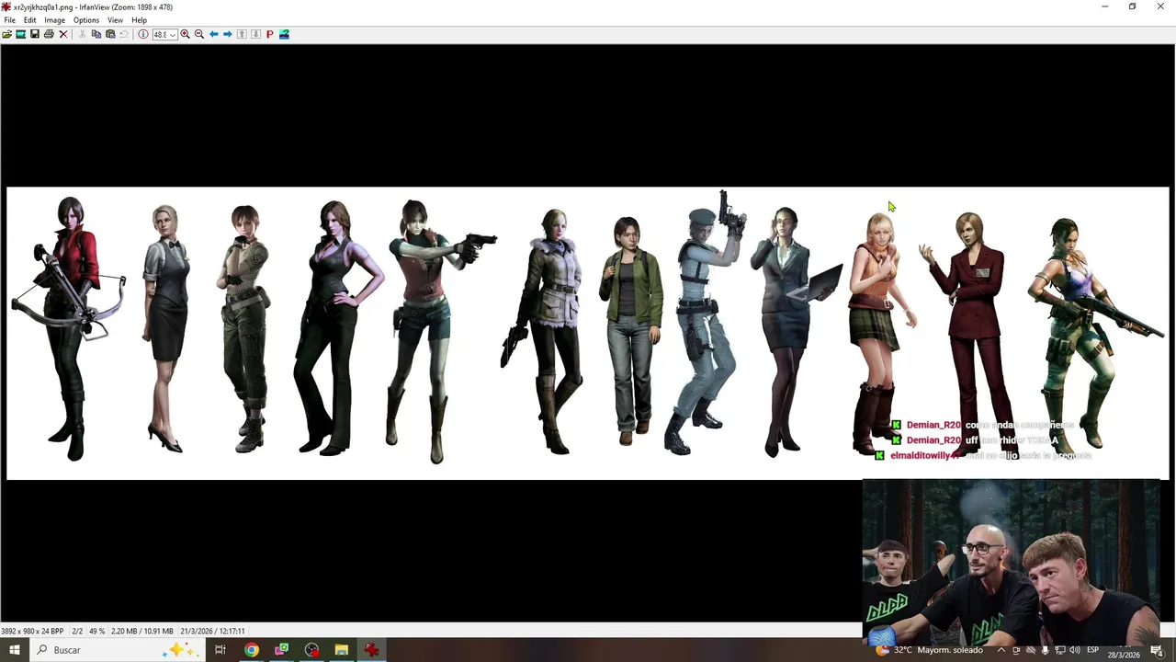Open the Options menu
The width and height of the screenshot is (1176, 662).
pyautogui.click(x=86, y=20)
